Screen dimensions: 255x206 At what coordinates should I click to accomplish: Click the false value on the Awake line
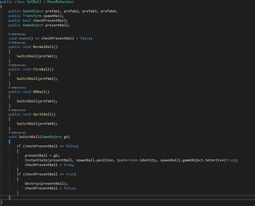(x=85, y=38)
